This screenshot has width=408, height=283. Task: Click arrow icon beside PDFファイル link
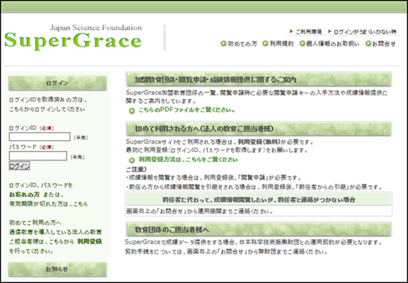click(x=132, y=111)
